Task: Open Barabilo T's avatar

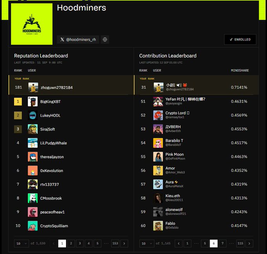Action: 158,143
